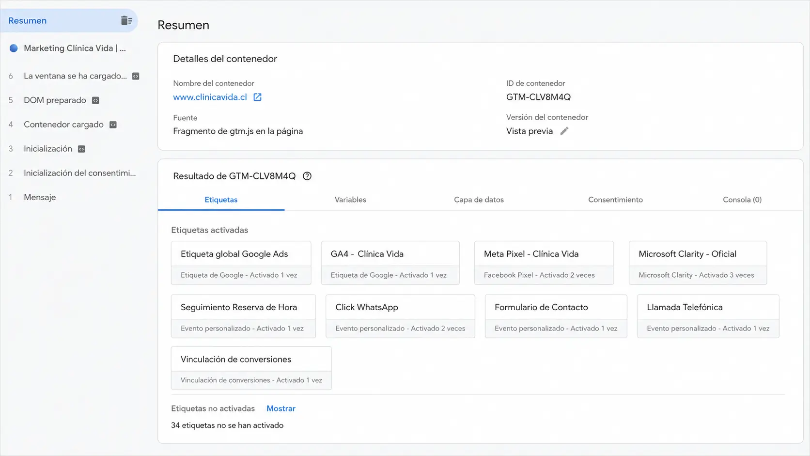Click the Etiquetas activadas heading

pyautogui.click(x=209, y=230)
